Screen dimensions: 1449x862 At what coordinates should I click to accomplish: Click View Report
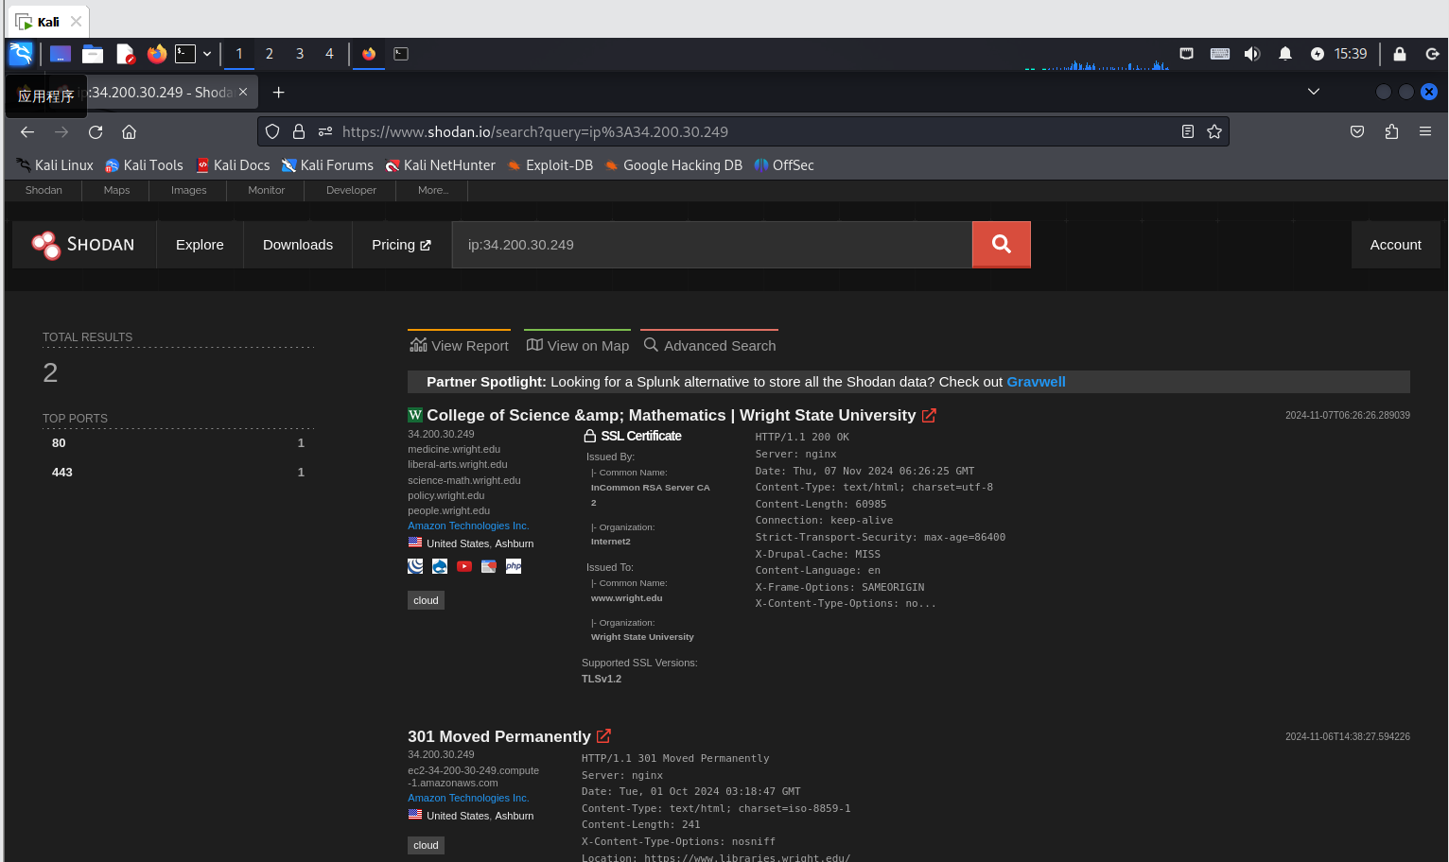coord(459,346)
